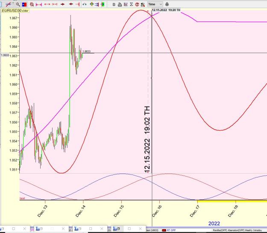267x233 pixels.
Task: Click the 1.060 price axis label
Action: click(x=13, y=84)
